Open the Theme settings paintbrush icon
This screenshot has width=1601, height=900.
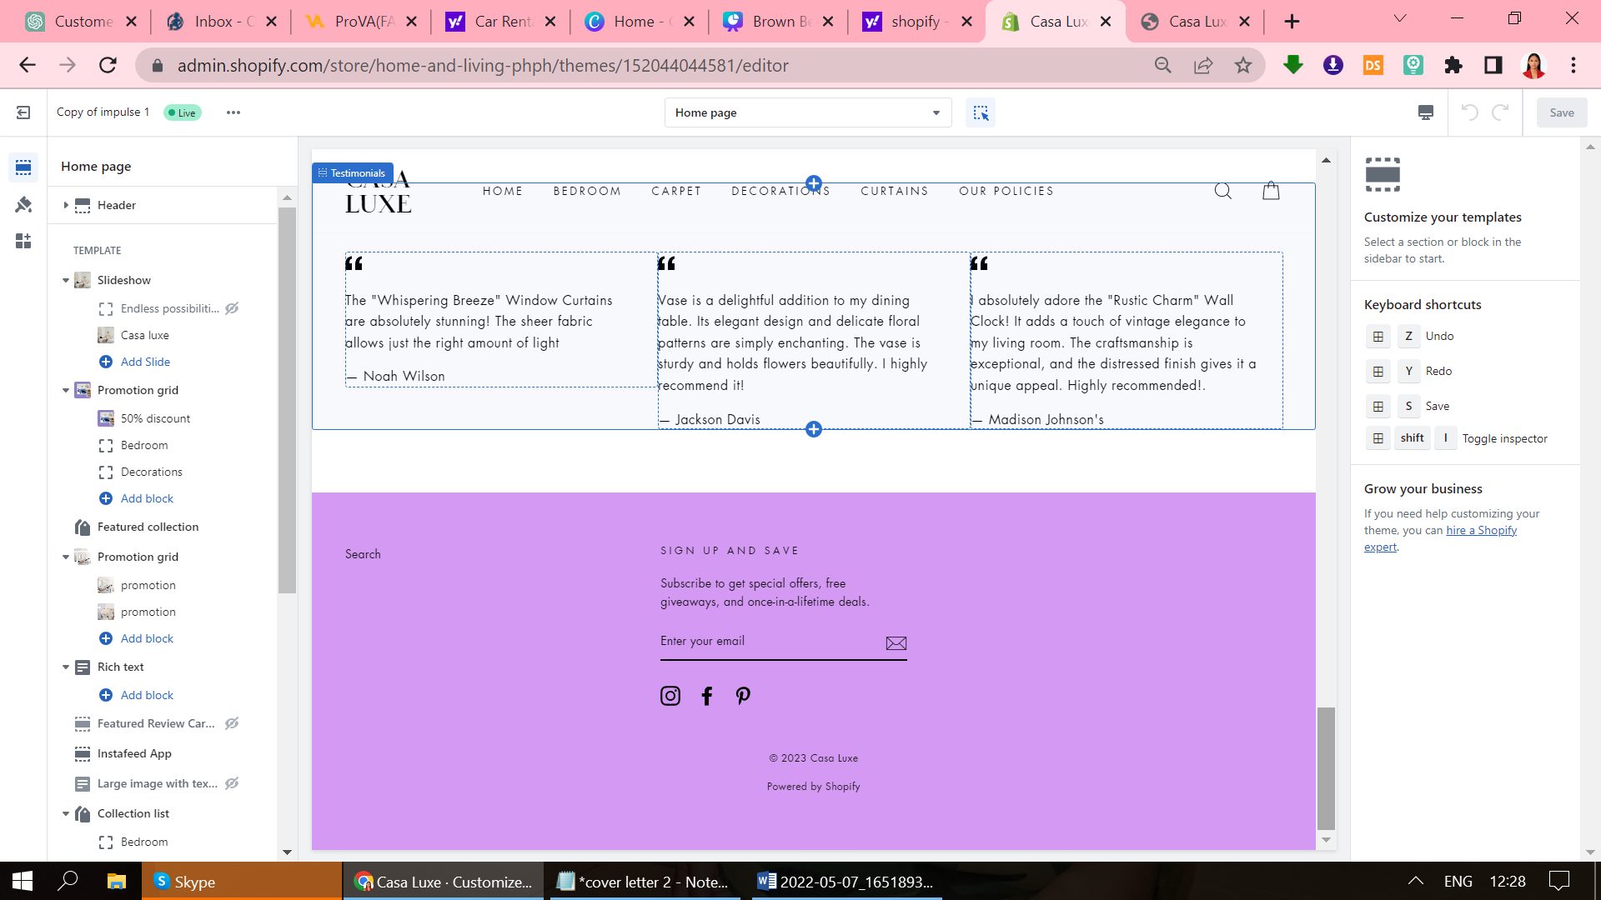pyautogui.click(x=23, y=204)
